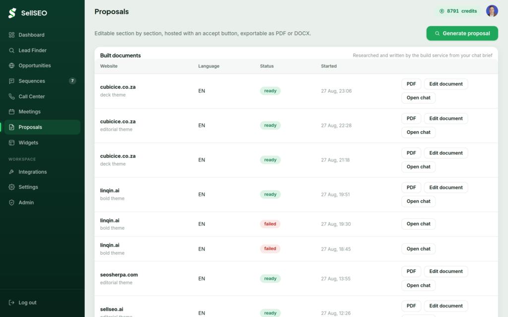
Task: Click the 27 Aug, 13:55 timestamp
Action: coord(336,279)
